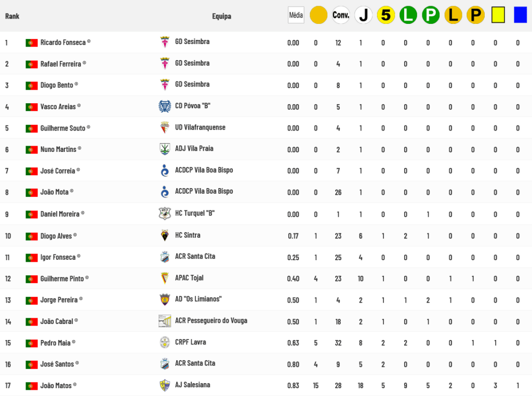Sort by the Média column header
The image size is (532, 396).
(296, 15)
